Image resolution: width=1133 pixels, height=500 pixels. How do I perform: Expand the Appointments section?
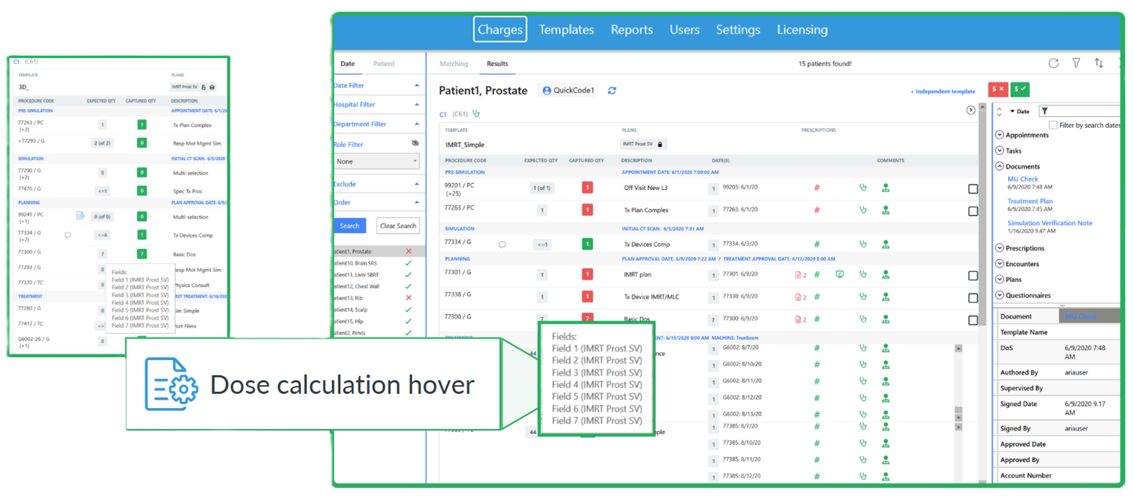pyautogui.click(x=1000, y=135)
